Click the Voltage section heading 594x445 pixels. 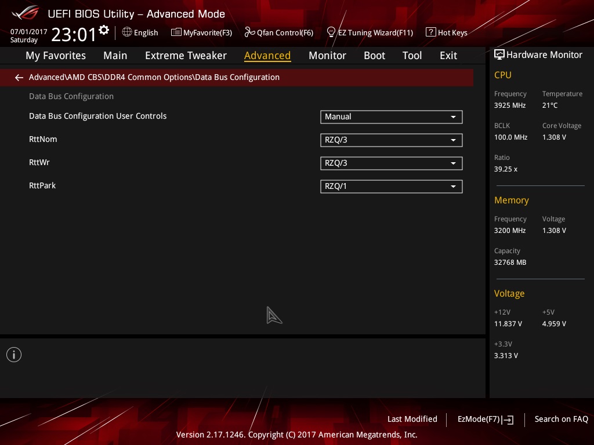click(509, 294)
